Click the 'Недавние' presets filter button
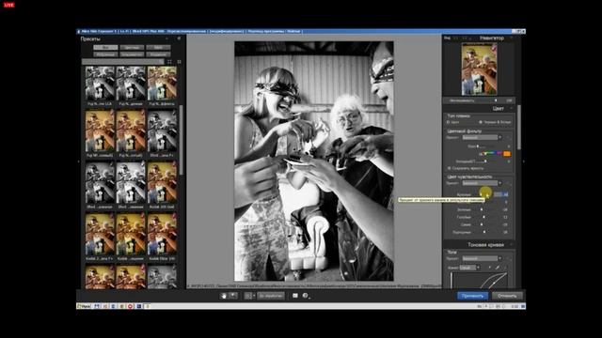Image resolution: width=602 pixels, height=338 pixels. pyautogui.click(x=158, y=54)
